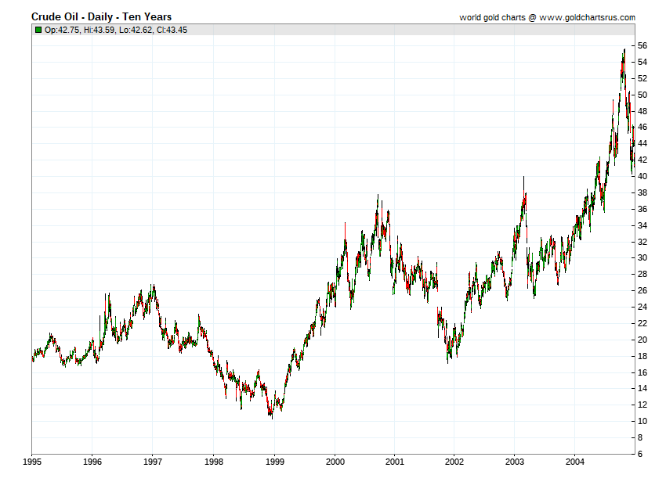The image size is (666, 482).
Task: Click the late-1998 price low near 10
Action: tap(272, 415)
